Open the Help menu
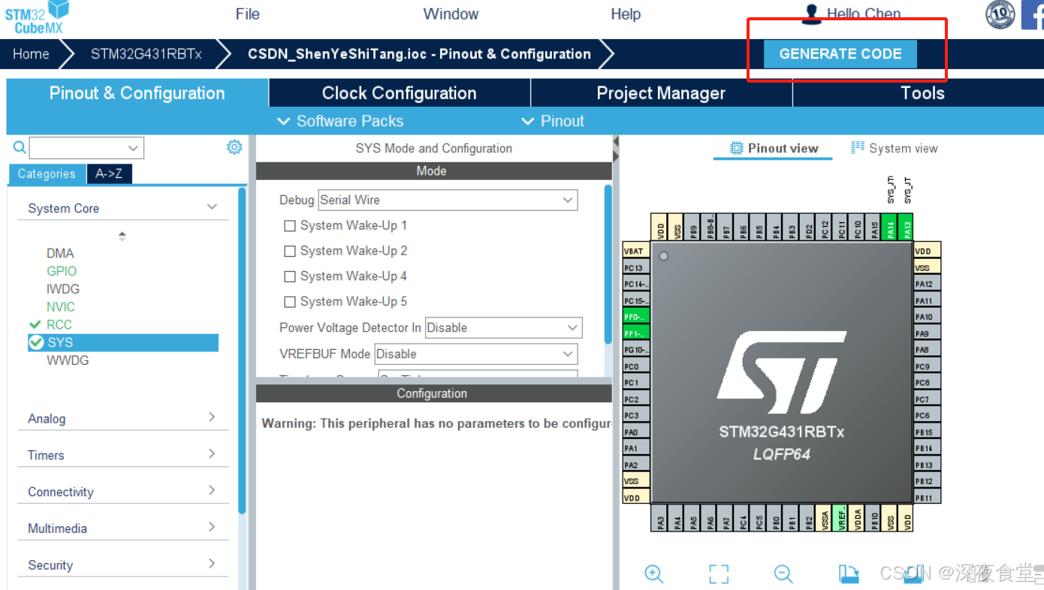Viewport: 1044px width, 590px height. click(x=626, y=14)
